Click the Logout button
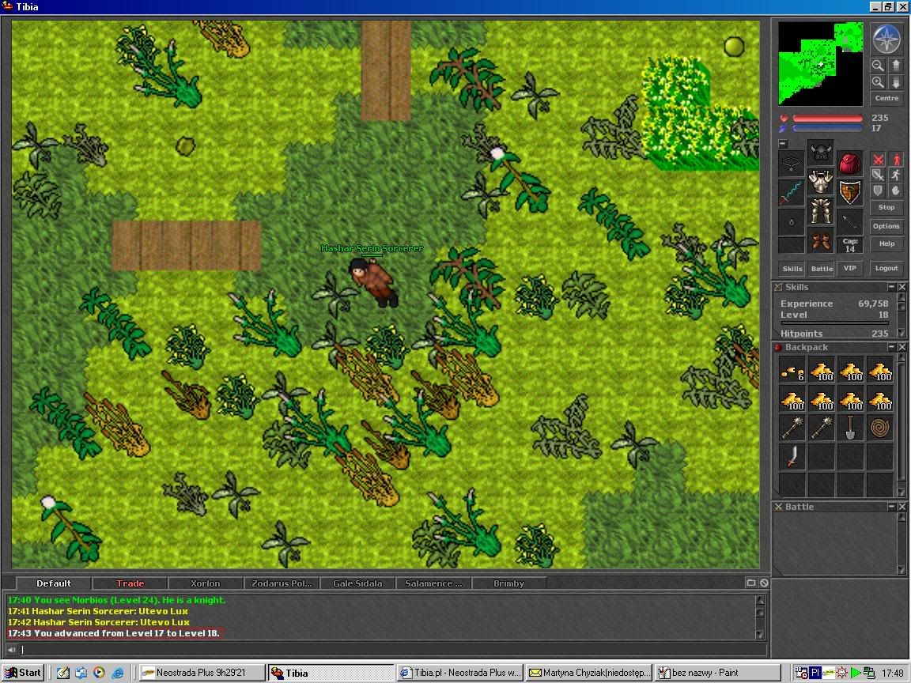The height and width of the screenshot is (683, 911). click(x=886, y=268)
